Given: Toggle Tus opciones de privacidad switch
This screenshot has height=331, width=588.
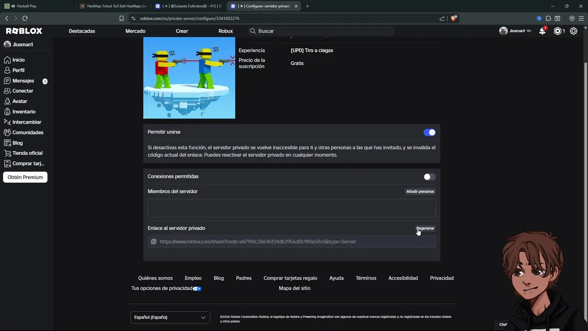Looking at the screenshot, I should pos(197,289).
